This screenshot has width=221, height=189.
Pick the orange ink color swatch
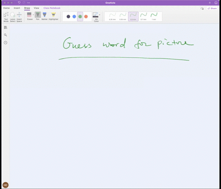tap(86, 17)
